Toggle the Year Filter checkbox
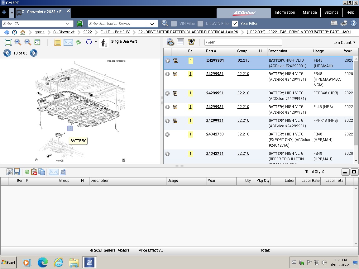This screenshot has height=269, width=359. 235,24
